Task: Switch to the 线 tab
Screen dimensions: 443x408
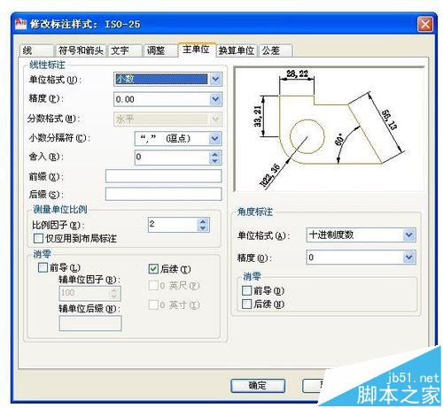Action: 36,50
